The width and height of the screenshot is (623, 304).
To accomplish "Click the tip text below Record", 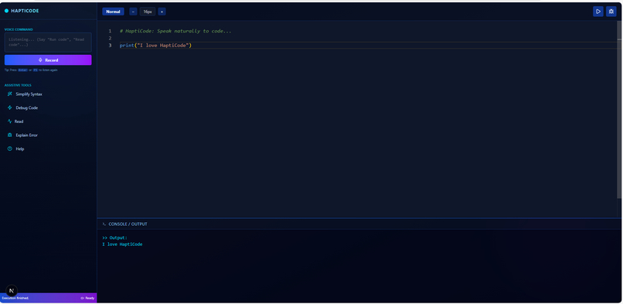I will 31,70.
